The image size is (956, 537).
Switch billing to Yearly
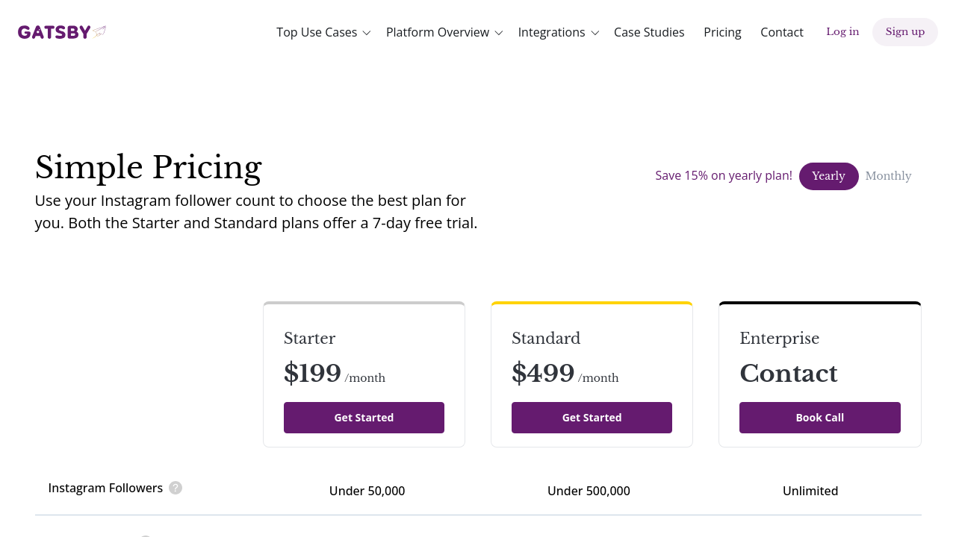828,176
